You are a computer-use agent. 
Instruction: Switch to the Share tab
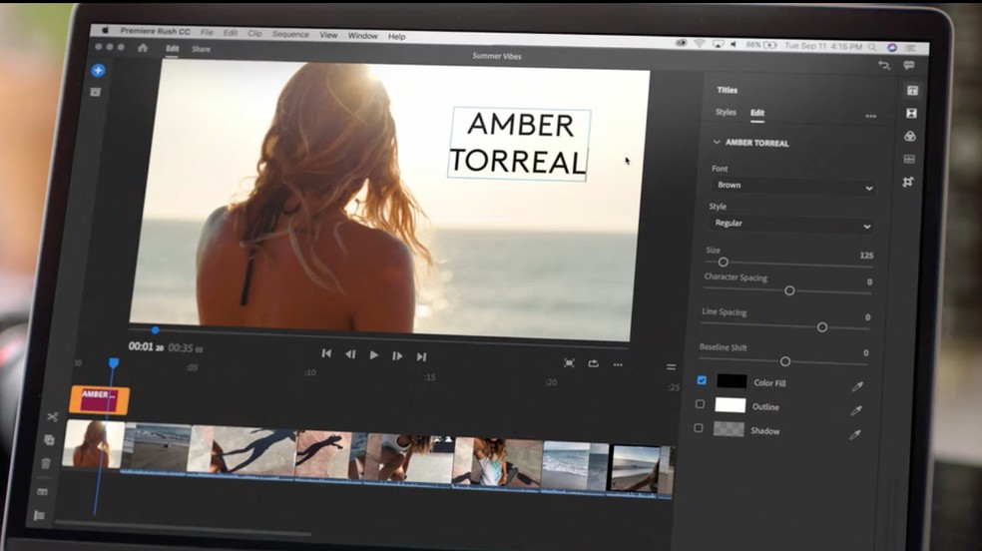[x=201, y=49]
